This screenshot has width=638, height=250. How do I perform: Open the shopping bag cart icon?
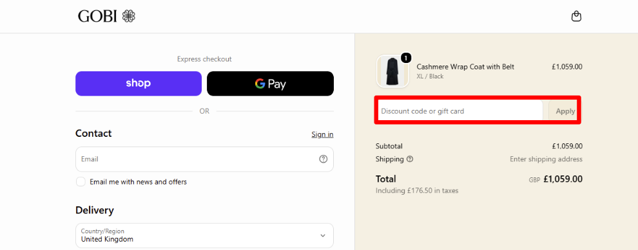point(576,16)
